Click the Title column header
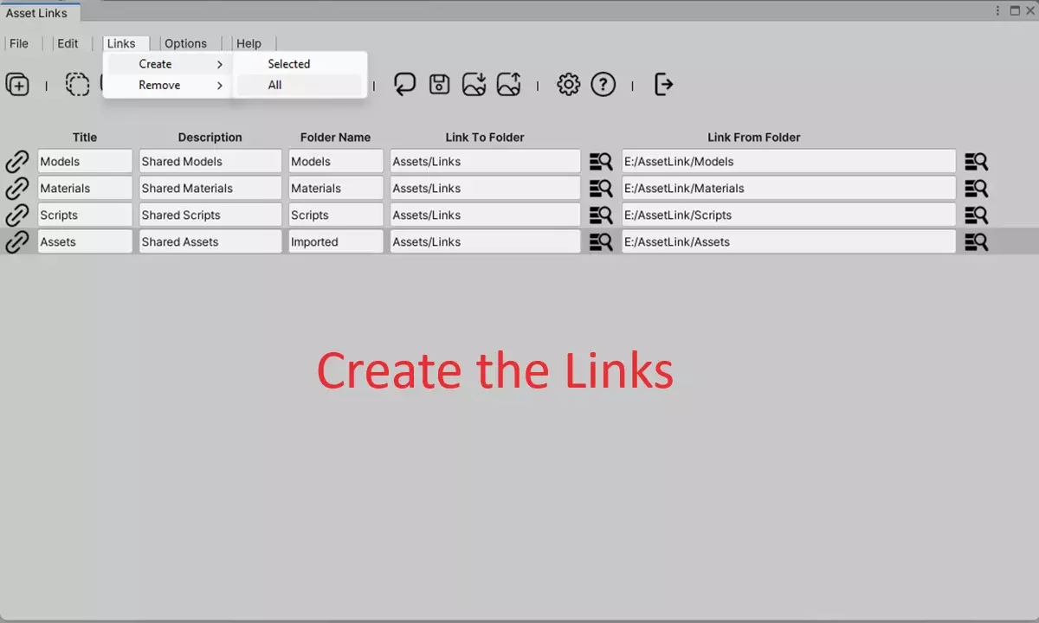Viewport: 1039px width, 623px height. coord(85,138)
